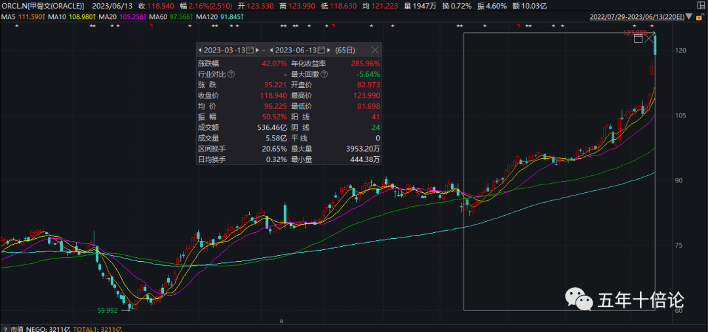Click the 3953.20万 最大量 value
Viewport: 708px width, 332px height.
point(363,148)
